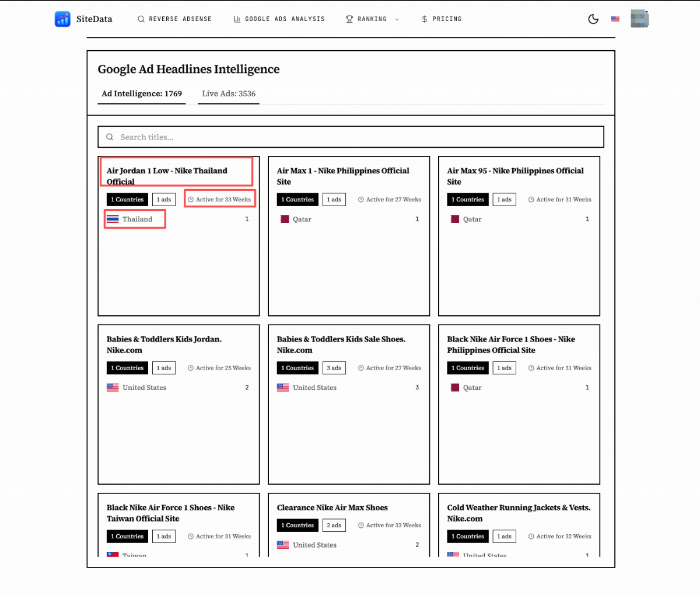Go to Pricing page

coord(442,19)
